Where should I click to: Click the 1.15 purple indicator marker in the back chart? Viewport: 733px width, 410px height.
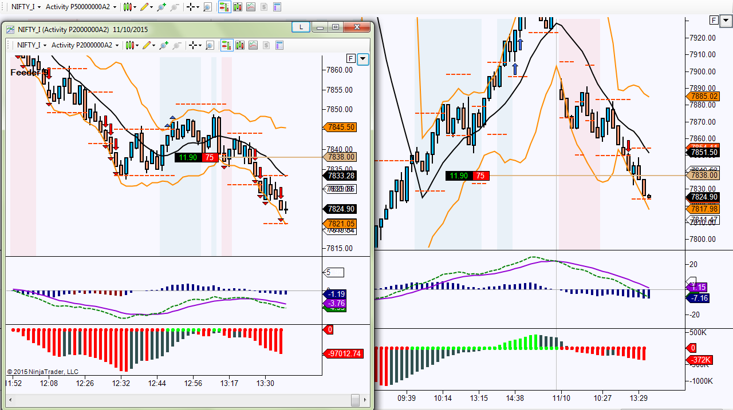point(697,288)
